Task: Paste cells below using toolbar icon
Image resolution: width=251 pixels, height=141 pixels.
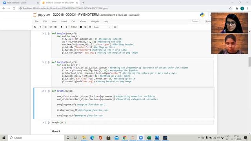Action: [x=56, y=27]
